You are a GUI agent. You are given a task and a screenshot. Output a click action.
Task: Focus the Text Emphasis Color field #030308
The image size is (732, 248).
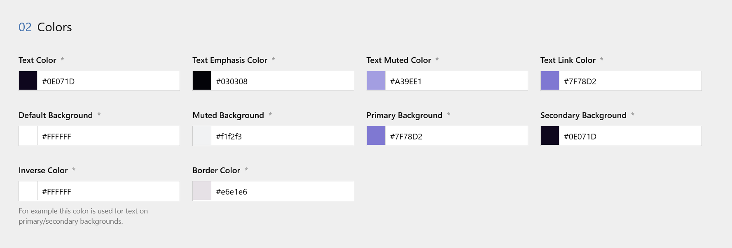(282, 81)
